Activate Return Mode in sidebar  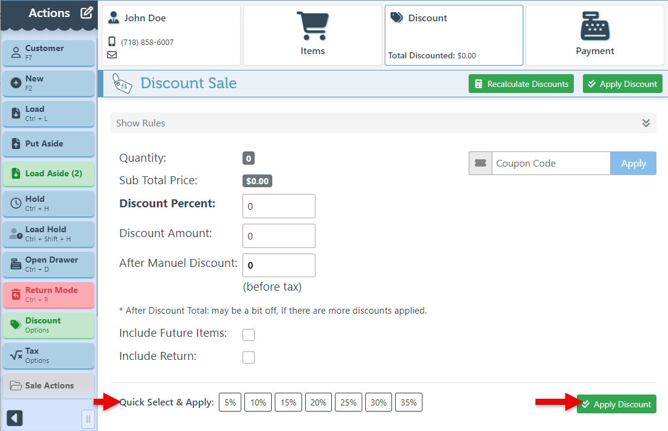[49, 294]
